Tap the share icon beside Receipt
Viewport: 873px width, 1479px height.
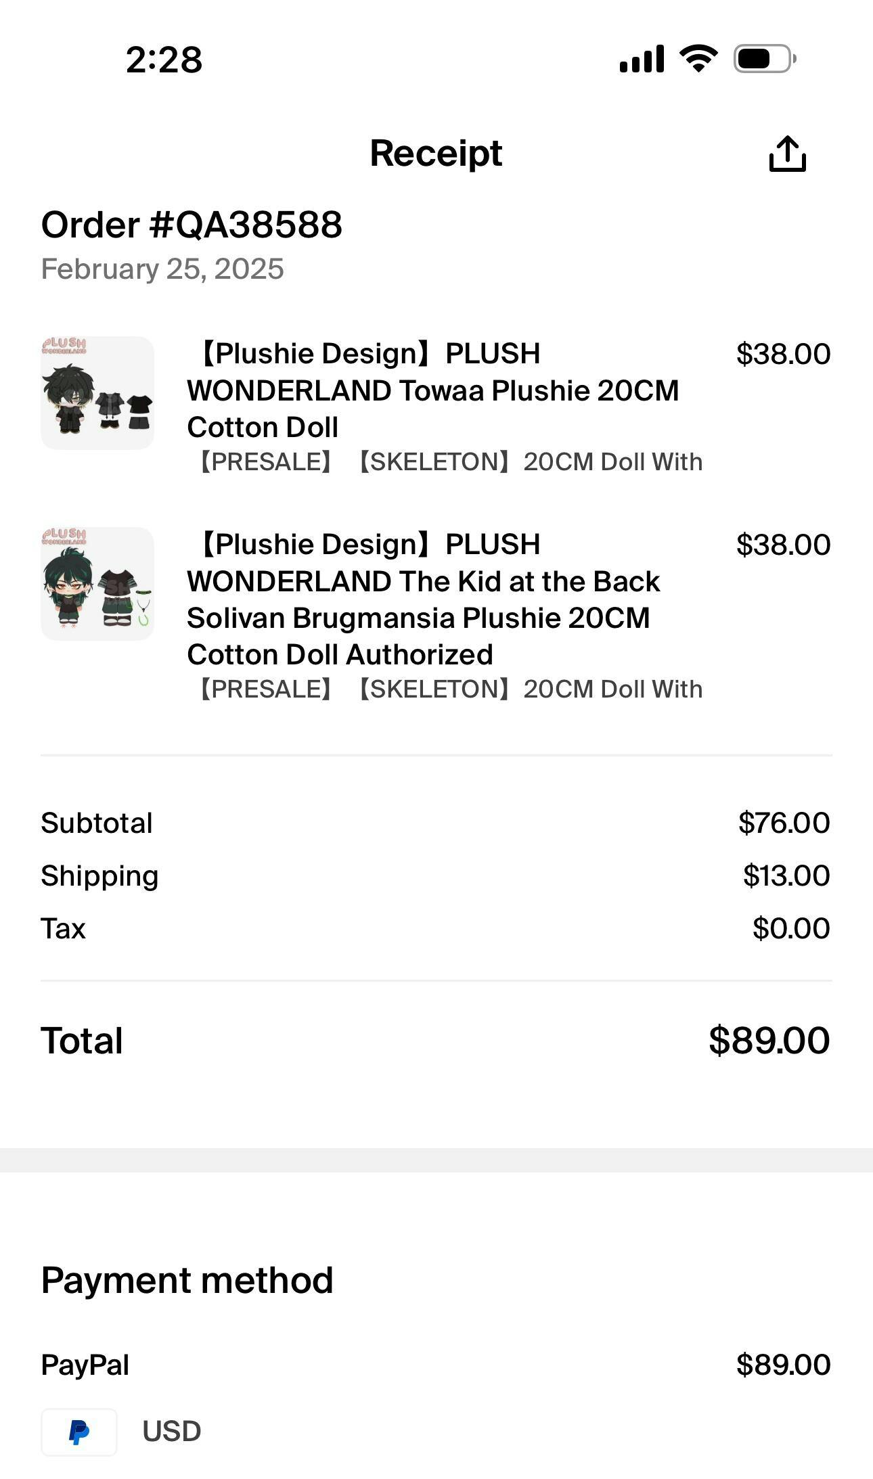point(787,154)
